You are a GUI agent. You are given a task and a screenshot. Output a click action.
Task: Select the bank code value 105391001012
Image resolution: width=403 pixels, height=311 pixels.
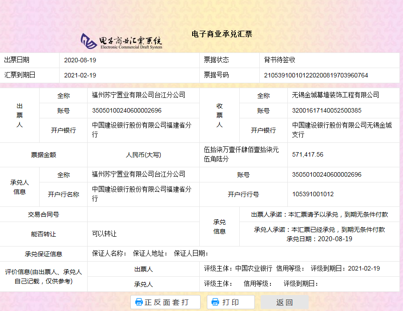(313, 194)
